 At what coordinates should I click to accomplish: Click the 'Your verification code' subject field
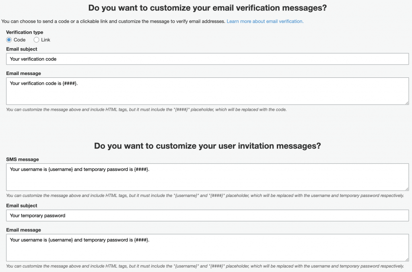(207, 59)
